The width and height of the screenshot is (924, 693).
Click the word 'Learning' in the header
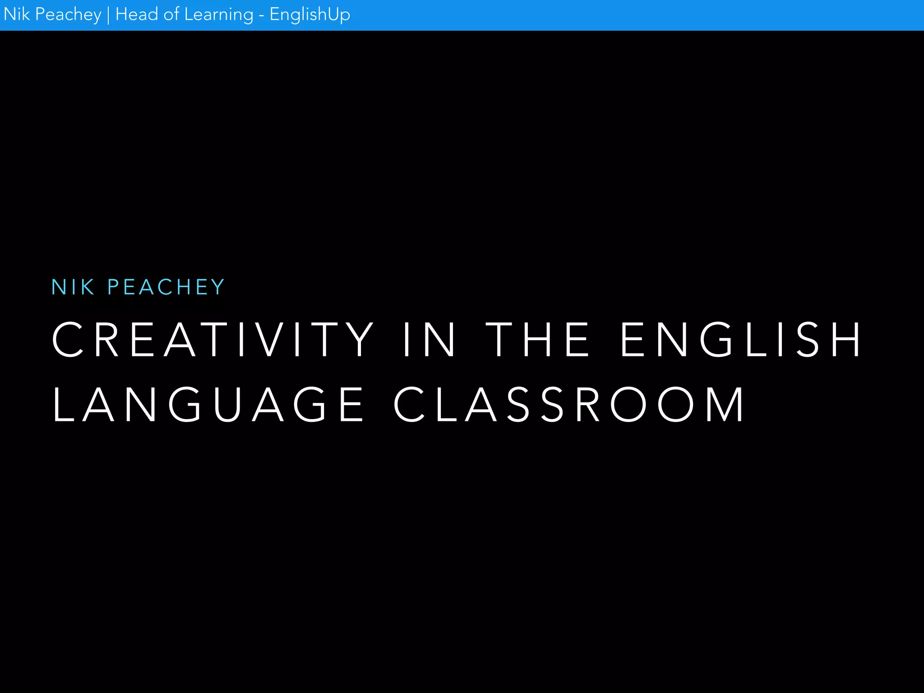[219, 15]
